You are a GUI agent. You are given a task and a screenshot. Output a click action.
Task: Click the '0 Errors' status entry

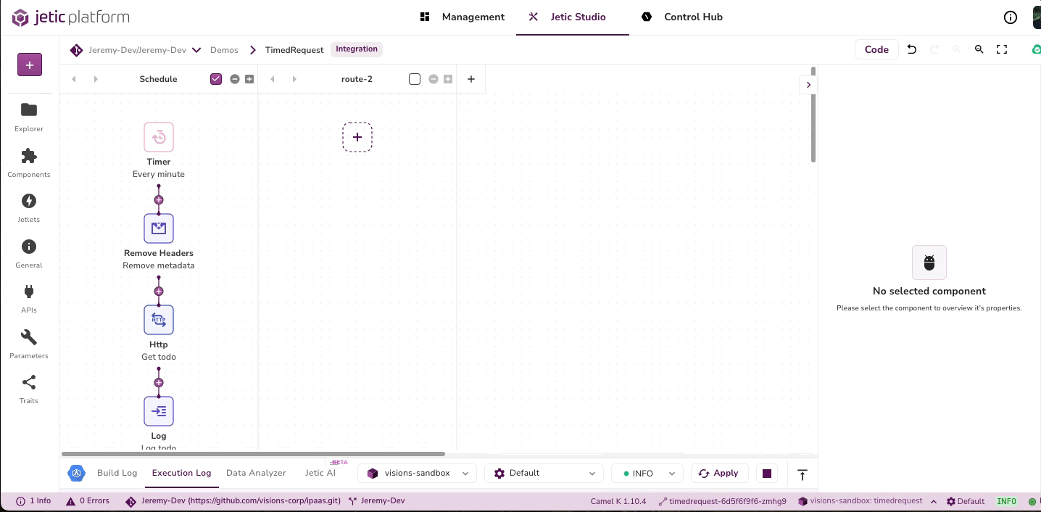click(87, 501)
